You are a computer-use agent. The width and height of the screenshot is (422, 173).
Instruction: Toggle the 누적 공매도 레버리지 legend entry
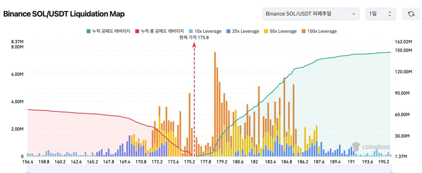(x=108, y=31)
